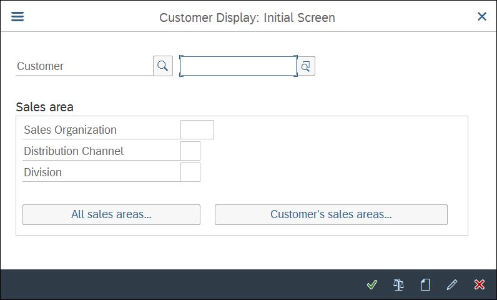The height and width of the screenshot is (300, 497).
Task: Click the Distribution Channel label text
Action: pos(74,151)
